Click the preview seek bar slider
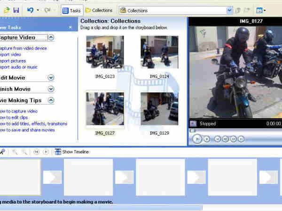This screenshot has height=211, width=282. coord(192,131)
